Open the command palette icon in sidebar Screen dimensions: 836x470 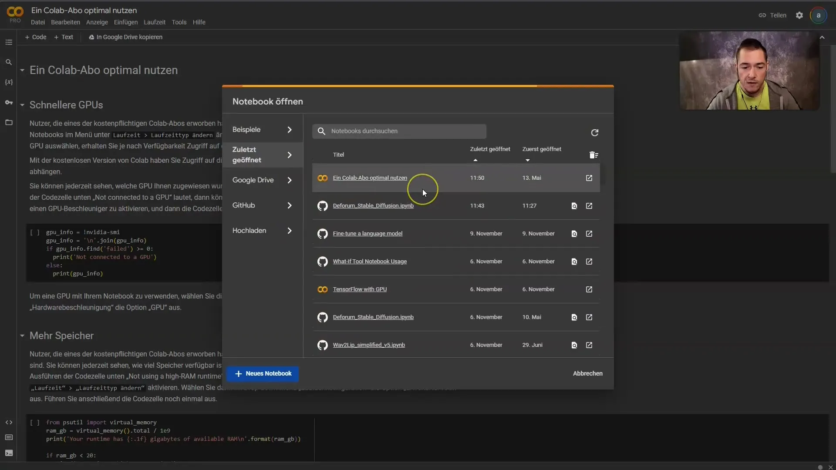(9, 437)
